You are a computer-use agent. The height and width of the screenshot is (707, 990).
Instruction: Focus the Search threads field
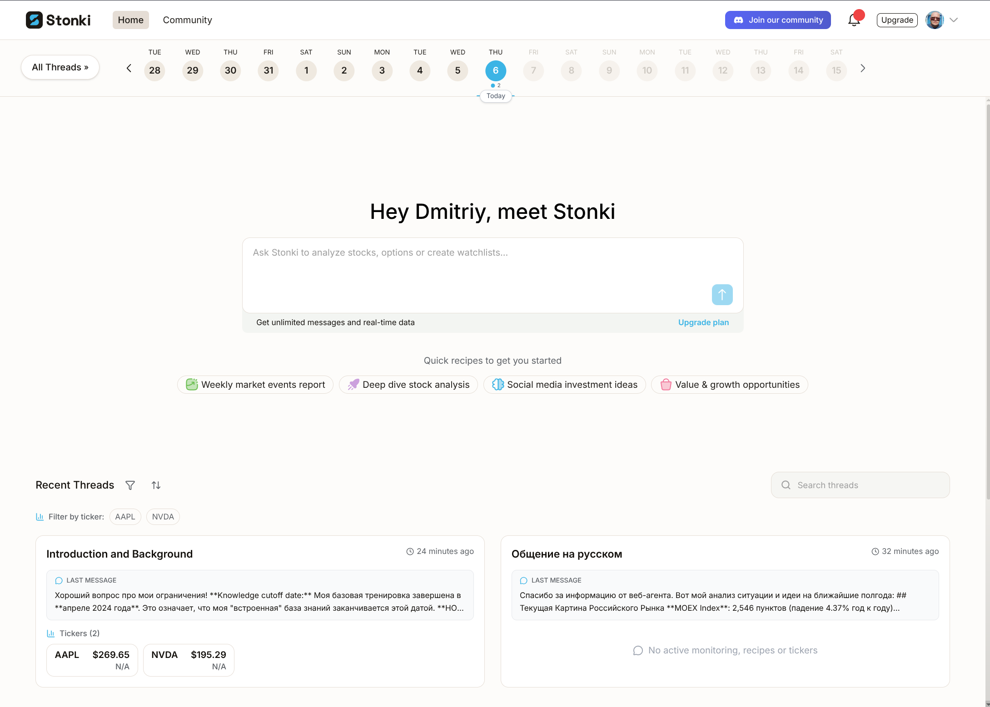[860, 485]
